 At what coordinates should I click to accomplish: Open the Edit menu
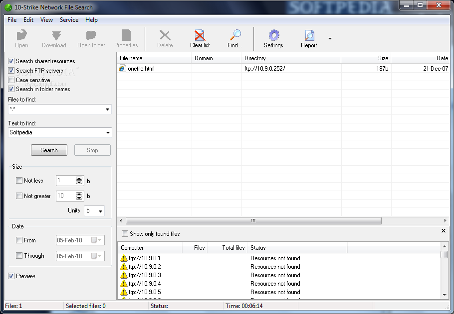point(28,19)
